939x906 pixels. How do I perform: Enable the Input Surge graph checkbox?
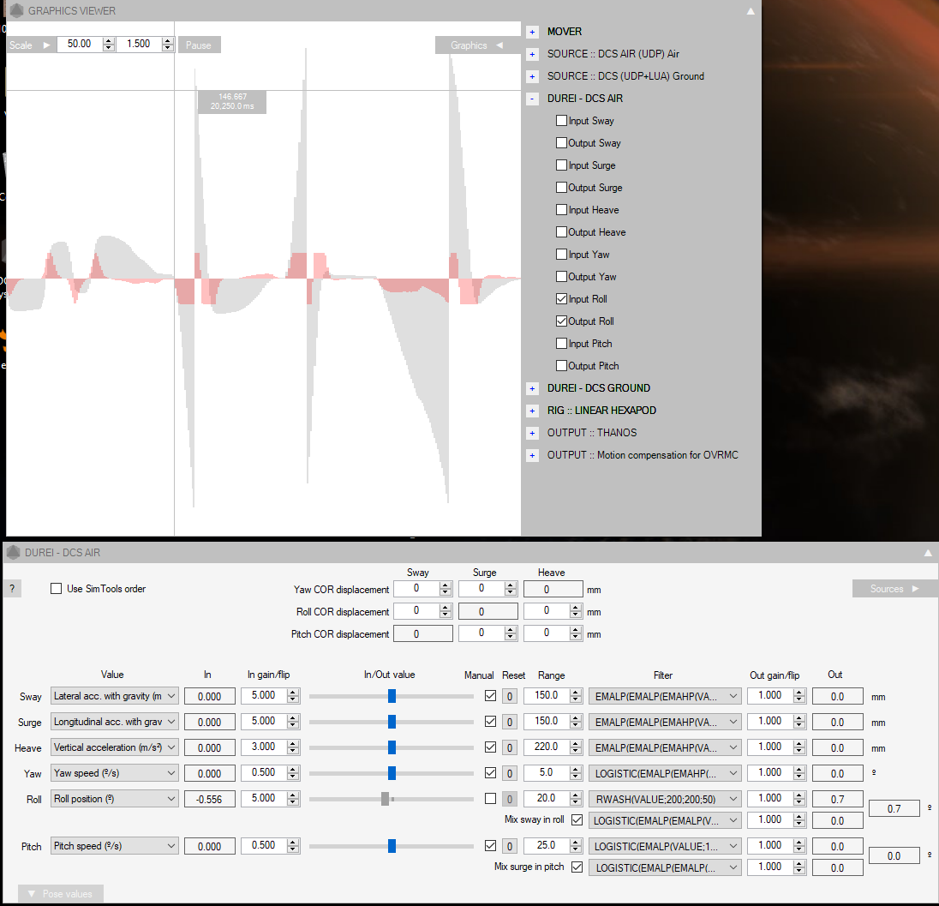coord(561,165)
